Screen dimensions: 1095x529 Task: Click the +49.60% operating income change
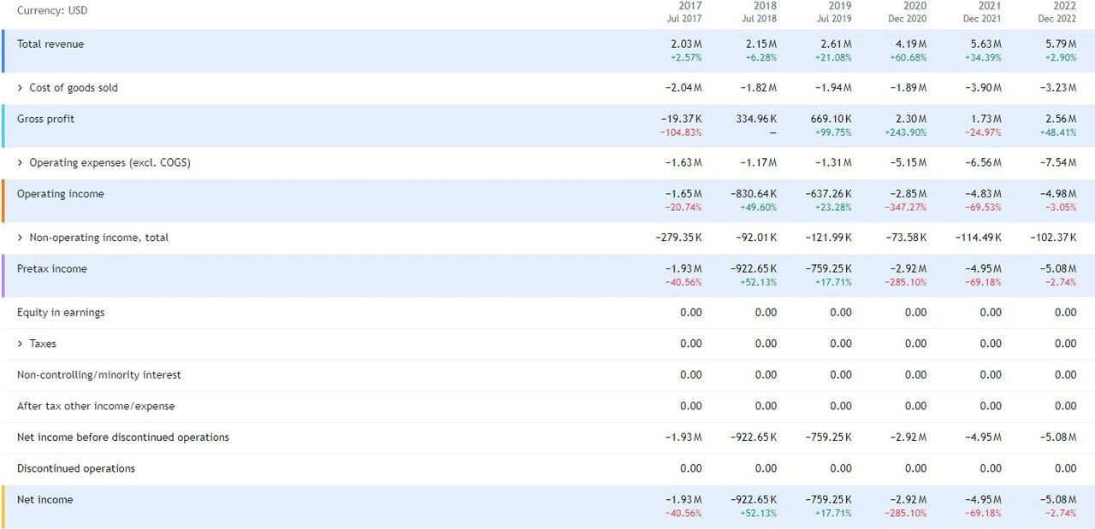point(758,208)
